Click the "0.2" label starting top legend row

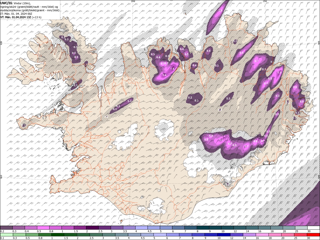tap(2, 231)
